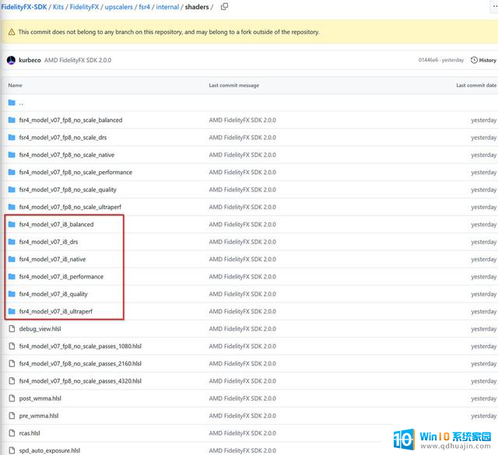
Task: Copy the repository path with the copy icon
Action: click(x=224, y=6)
